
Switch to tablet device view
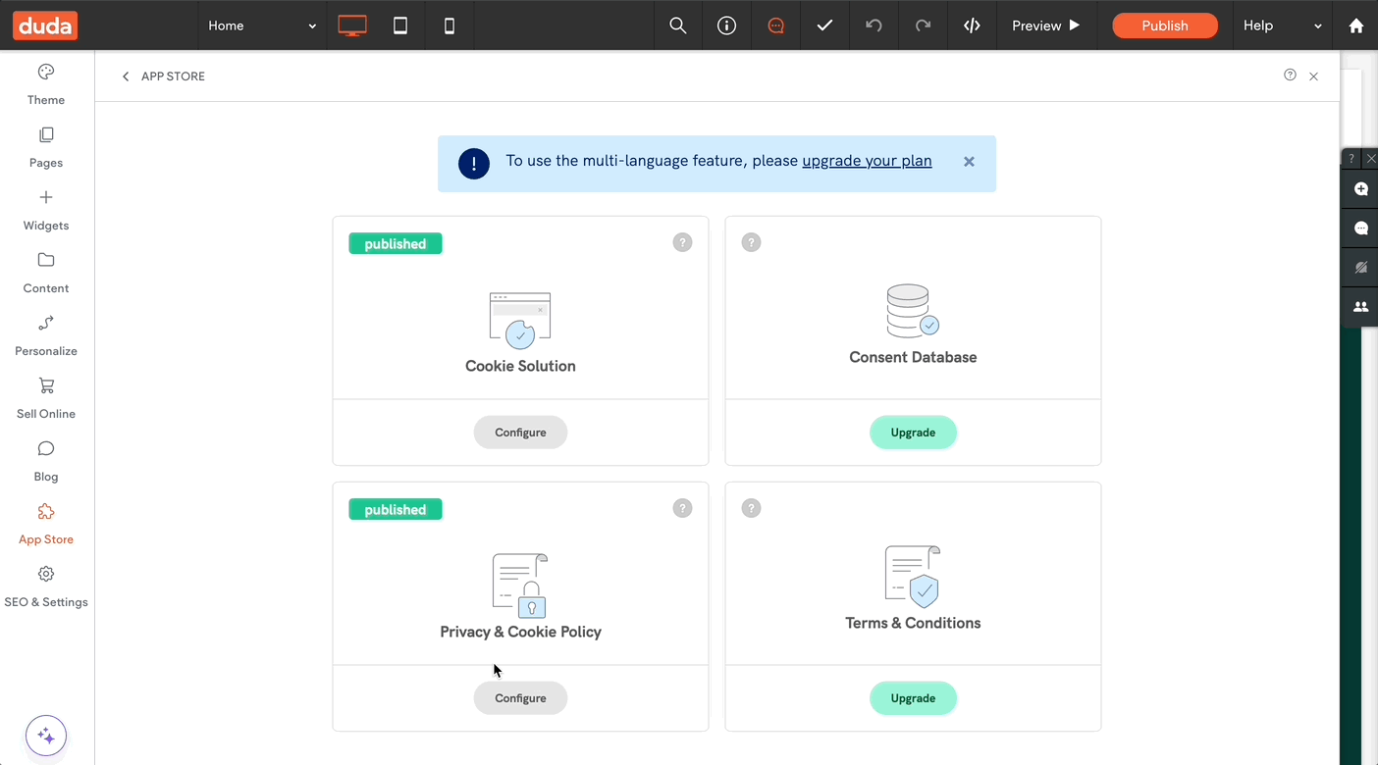[x=400, y=25]
